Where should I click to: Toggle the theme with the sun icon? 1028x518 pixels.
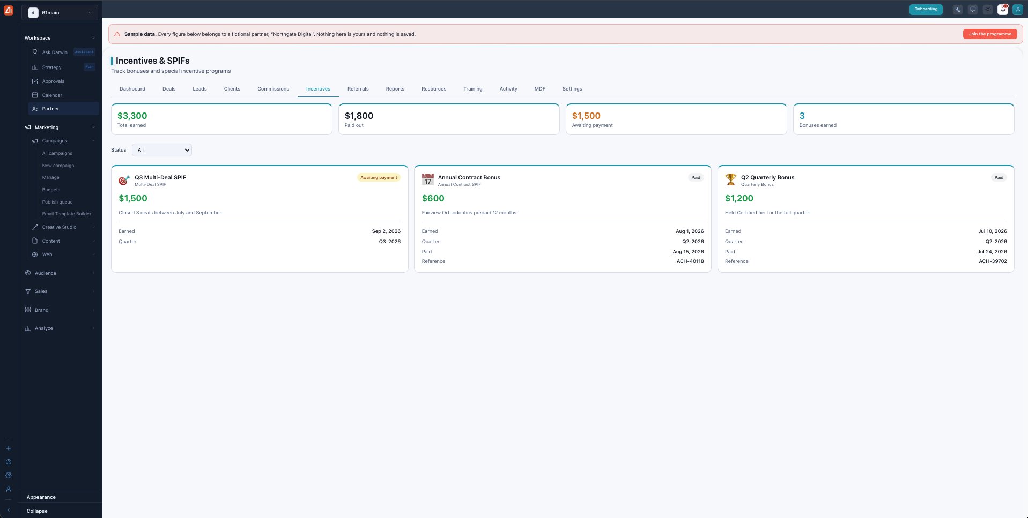click(988, 9)
